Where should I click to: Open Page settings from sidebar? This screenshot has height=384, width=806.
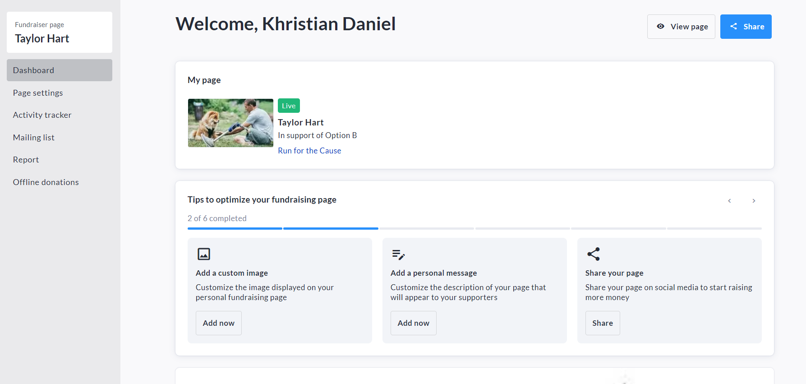[x=38, y=93]
